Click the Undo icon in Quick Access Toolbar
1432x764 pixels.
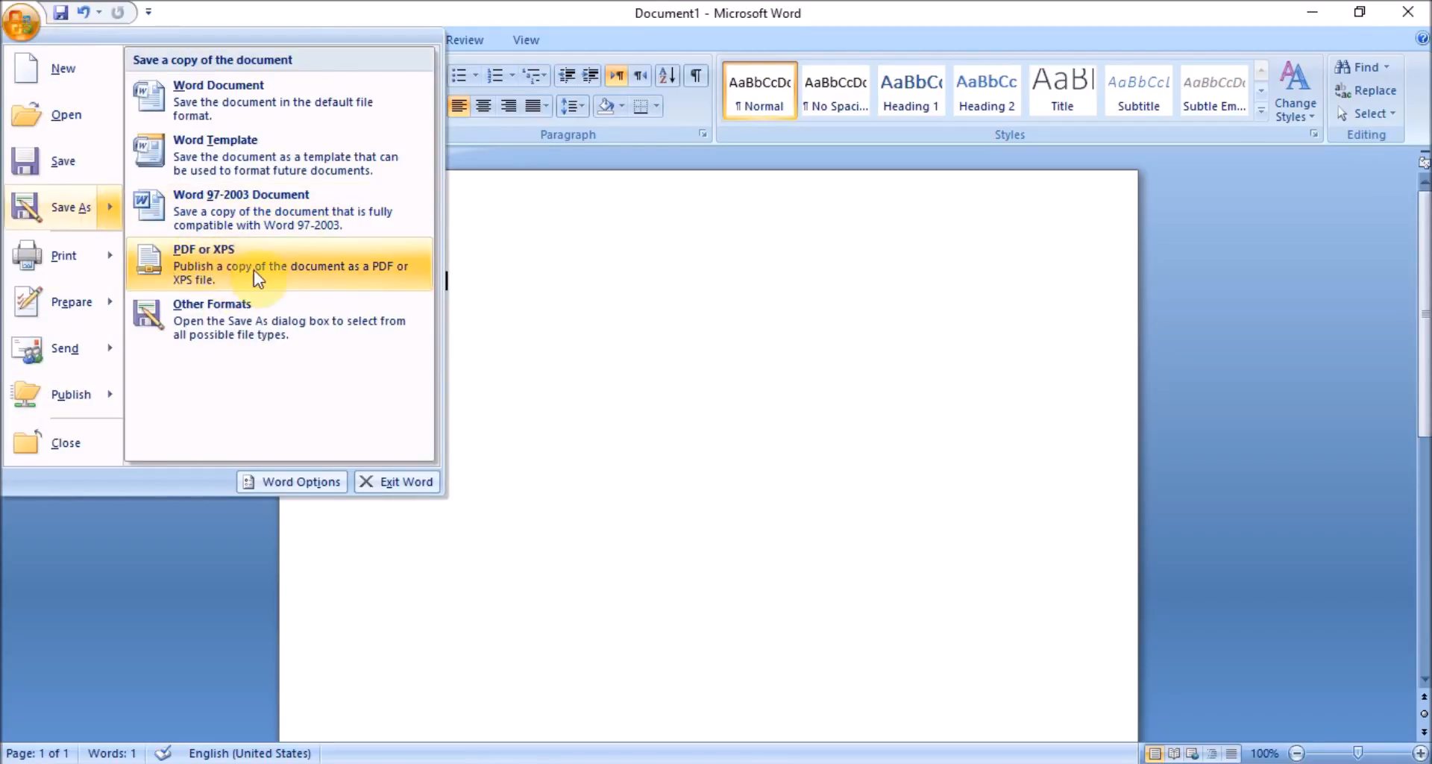(84, 13)
